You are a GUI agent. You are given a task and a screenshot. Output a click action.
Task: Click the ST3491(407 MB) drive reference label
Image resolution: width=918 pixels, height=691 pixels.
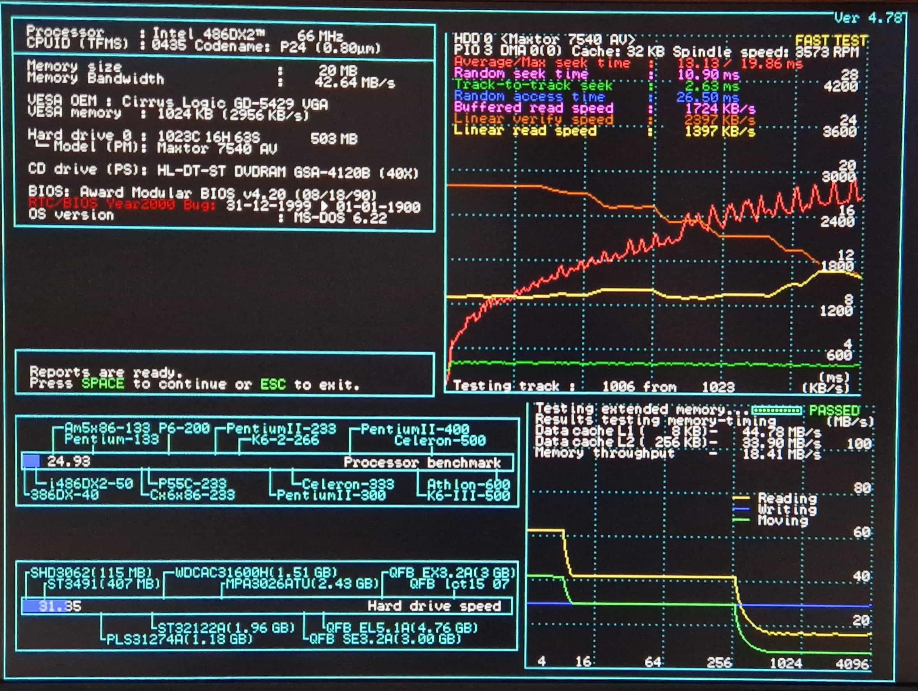[103, 584]
